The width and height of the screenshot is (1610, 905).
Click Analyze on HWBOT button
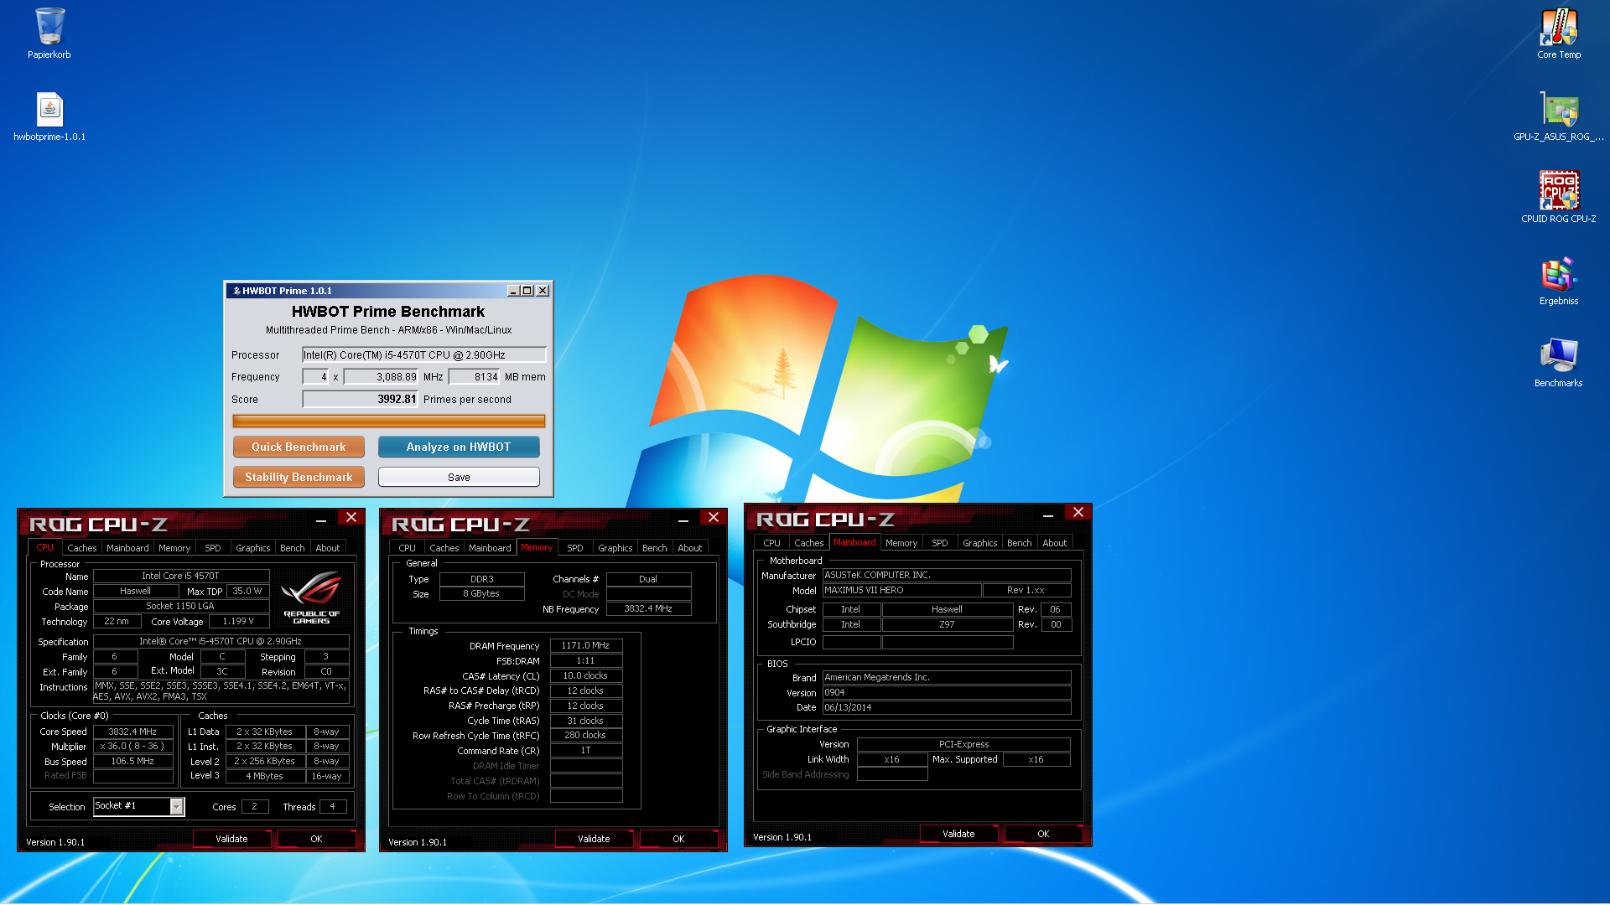[x=459, y=447]
